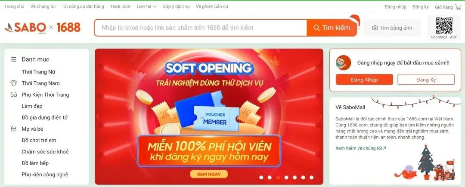Image resolution: width=465 pixels, height=187 pixels.
Task: Click the glasses icon for Phụ Kiện Thời Trang
Action: click(x=14, y=95)
